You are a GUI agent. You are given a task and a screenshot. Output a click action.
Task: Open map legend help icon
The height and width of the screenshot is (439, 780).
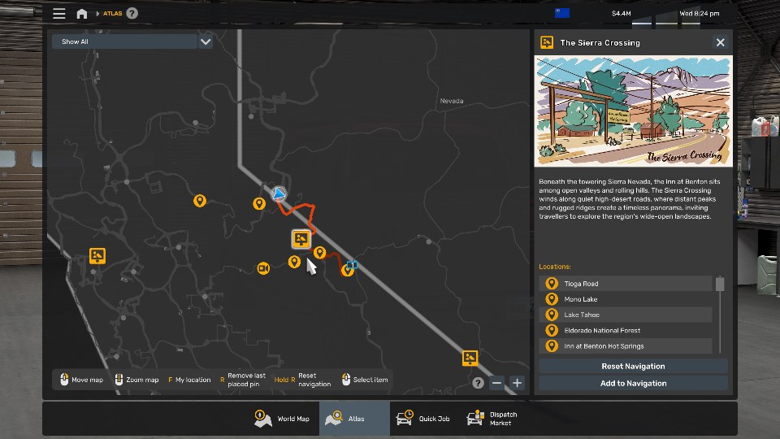(x=478, y=383)
